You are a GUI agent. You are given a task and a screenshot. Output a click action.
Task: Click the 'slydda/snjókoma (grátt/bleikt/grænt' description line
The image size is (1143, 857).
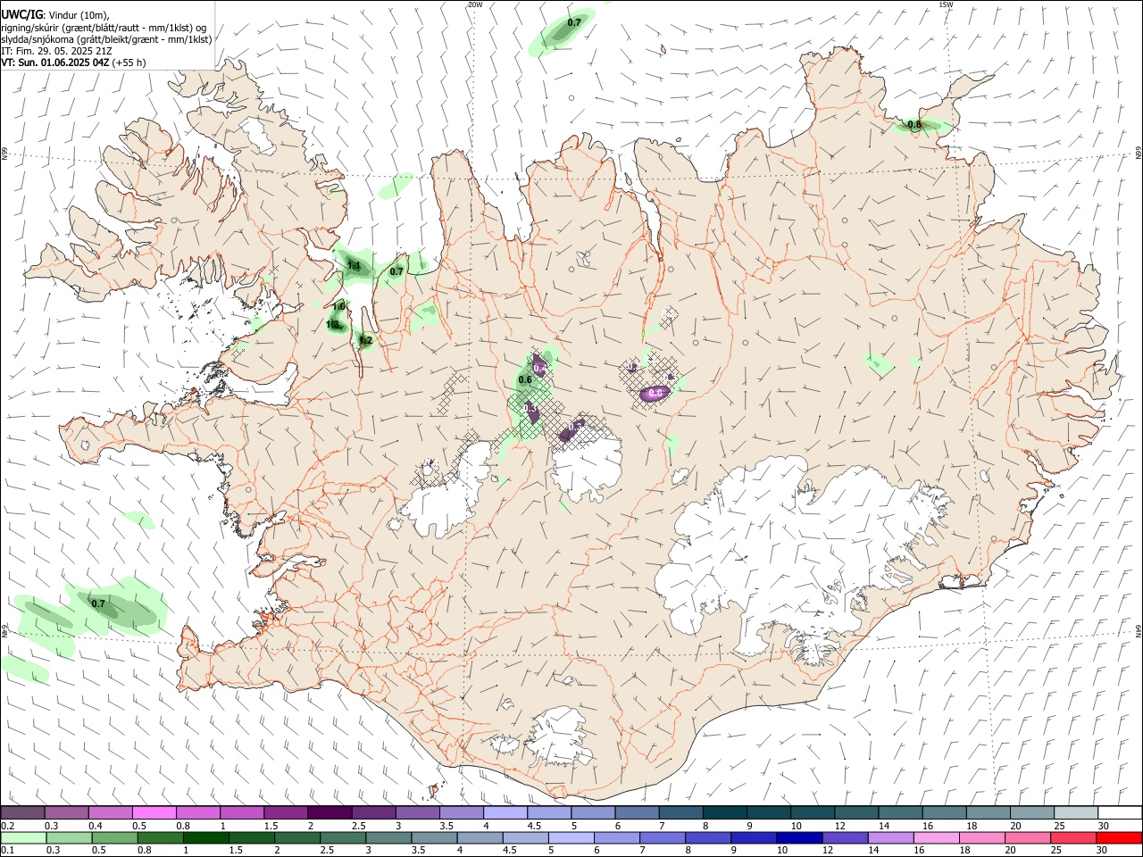pyautogui.click(x=106, y=39)
